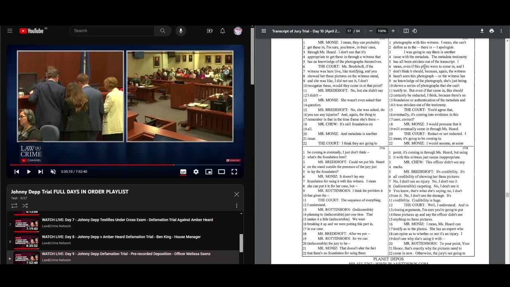Viewport: 510px width, 287px height.
Task: Open the playlist three-dot options menu
Action: [237, 206]
